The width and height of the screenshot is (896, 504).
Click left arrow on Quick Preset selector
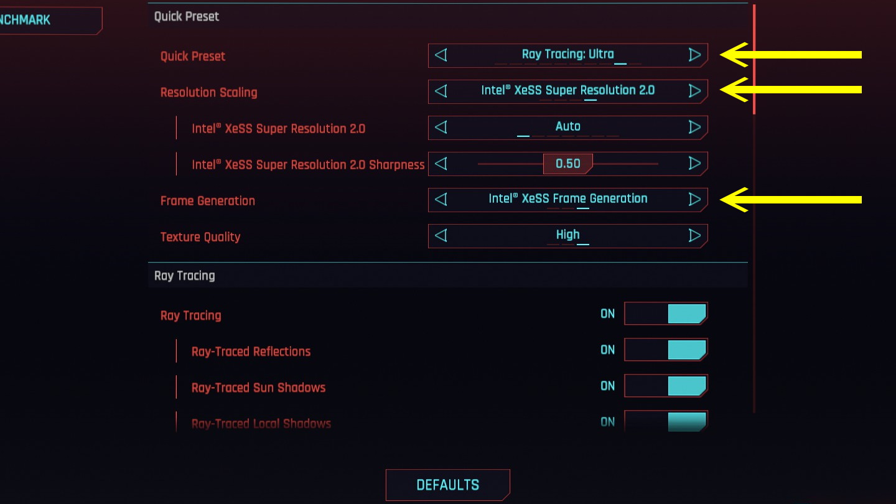click(x=441, y=55)
